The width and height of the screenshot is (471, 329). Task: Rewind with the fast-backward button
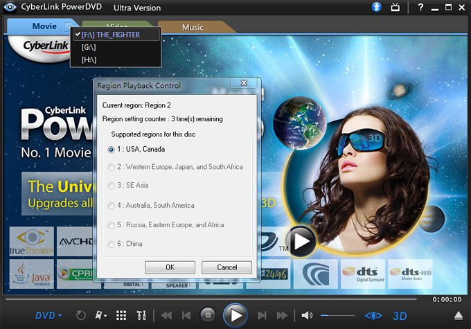coord(166,315)
